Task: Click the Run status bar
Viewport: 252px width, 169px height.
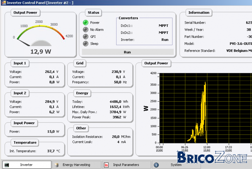Action: click(x=128, y=52)
